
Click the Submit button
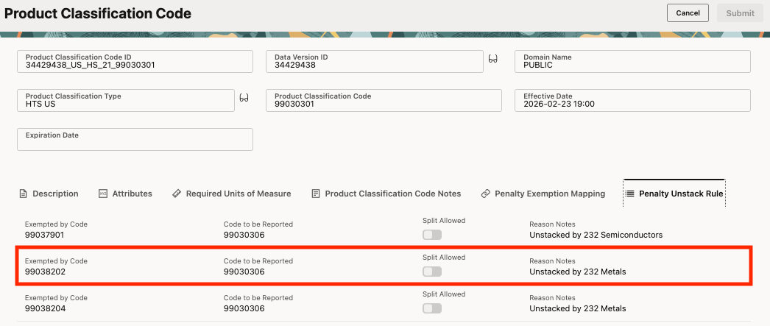(740, 13)
